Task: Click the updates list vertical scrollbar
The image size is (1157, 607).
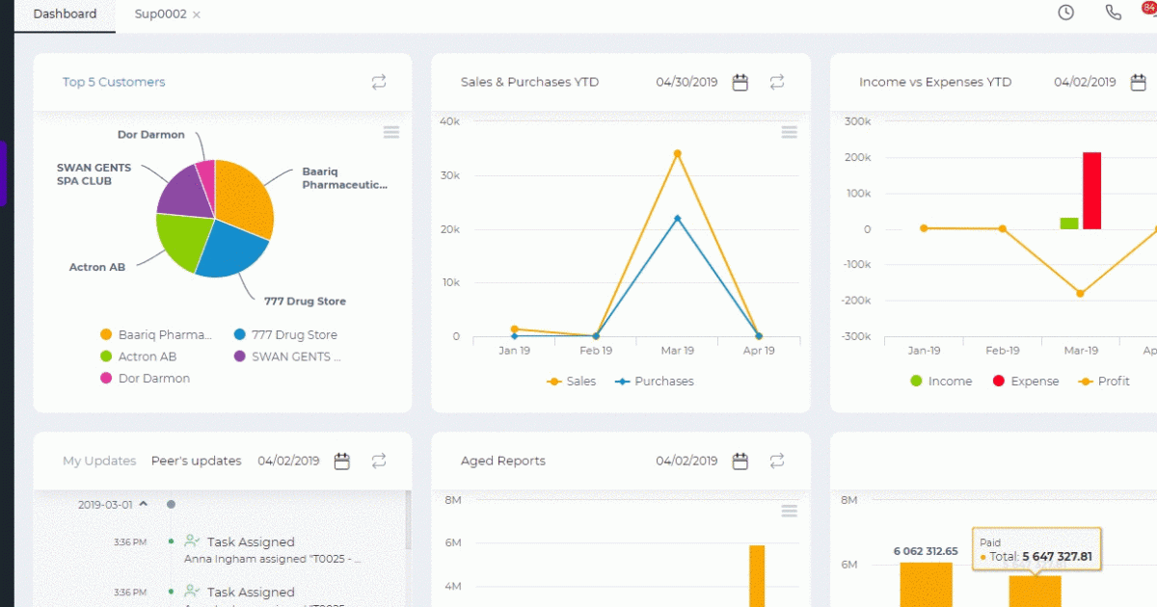Action: click(x=408, y=520)
